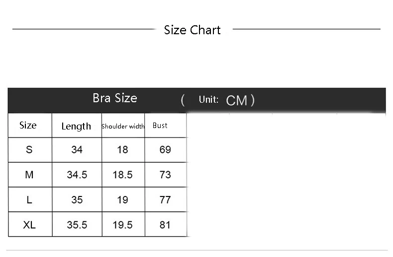The height and width of the screenshot is (257, 393).
Task: Click the bust value 81 cell
Action: pyautogui.click(x=166, y=224)
